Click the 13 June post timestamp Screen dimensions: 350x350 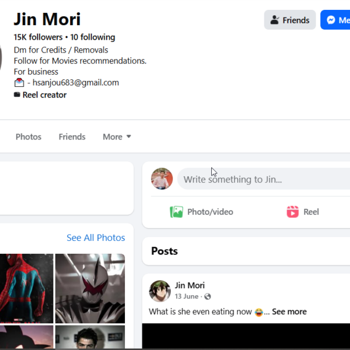tap(187, 296)
